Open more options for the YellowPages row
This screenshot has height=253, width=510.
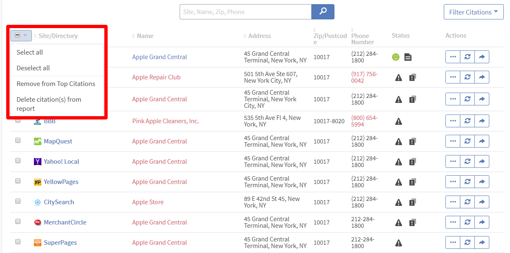[x=453, y=182]
